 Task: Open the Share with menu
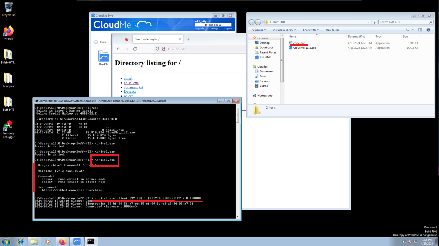(x=311, y=30)
